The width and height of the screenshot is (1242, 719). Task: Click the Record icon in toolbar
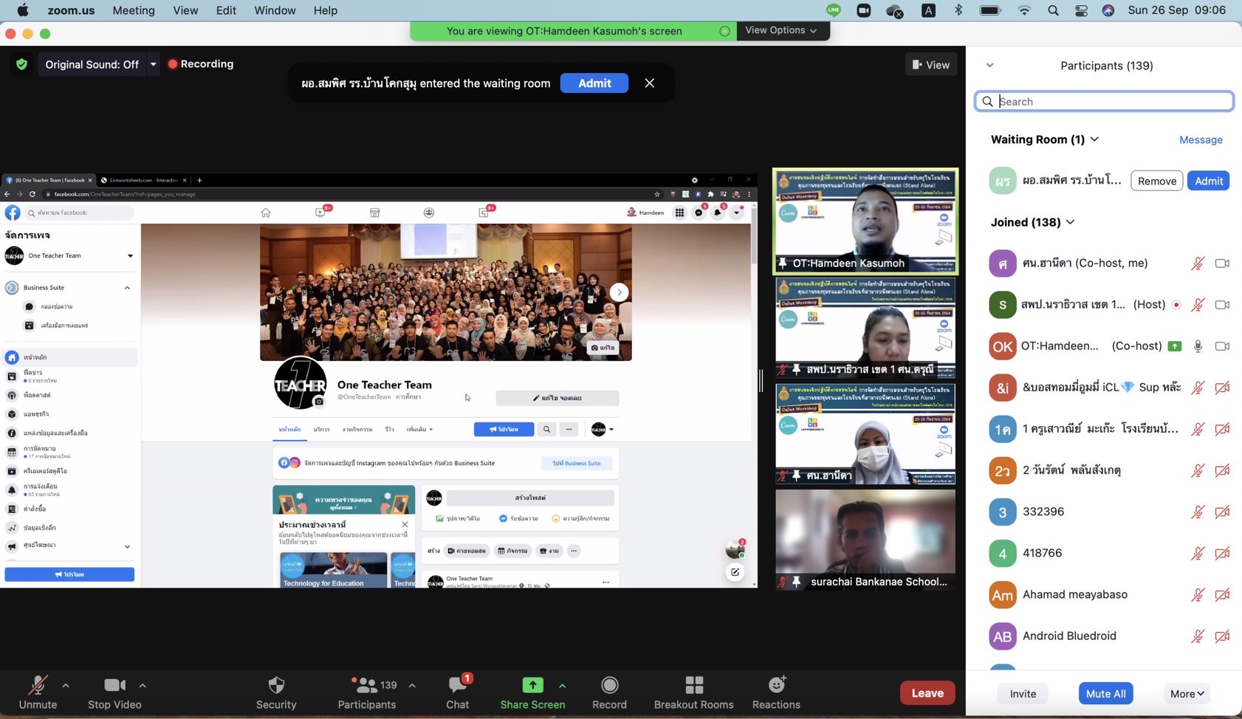click(609, 686)
